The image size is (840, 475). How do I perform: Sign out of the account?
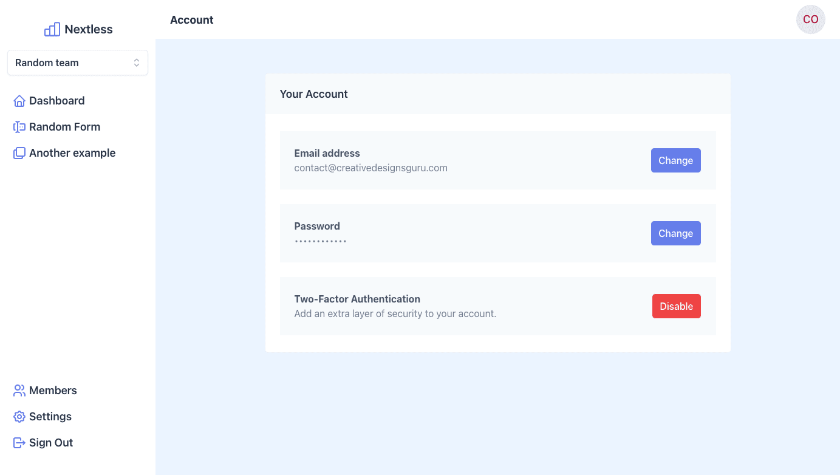pos(51,442)
